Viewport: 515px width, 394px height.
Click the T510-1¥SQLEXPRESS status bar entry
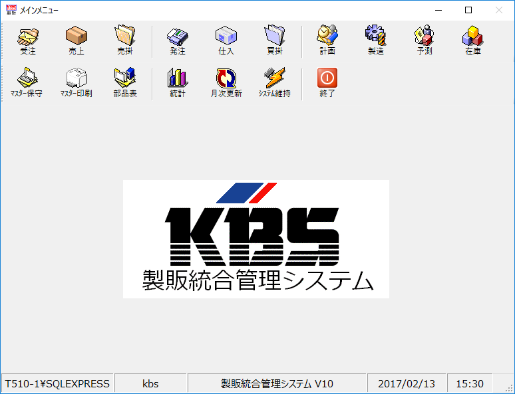(x=57, y=383)
